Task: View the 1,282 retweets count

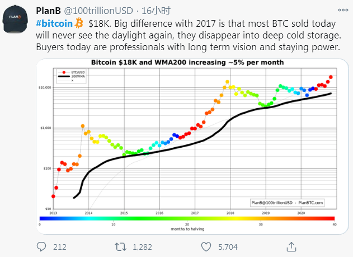Action: pos(142,247)
